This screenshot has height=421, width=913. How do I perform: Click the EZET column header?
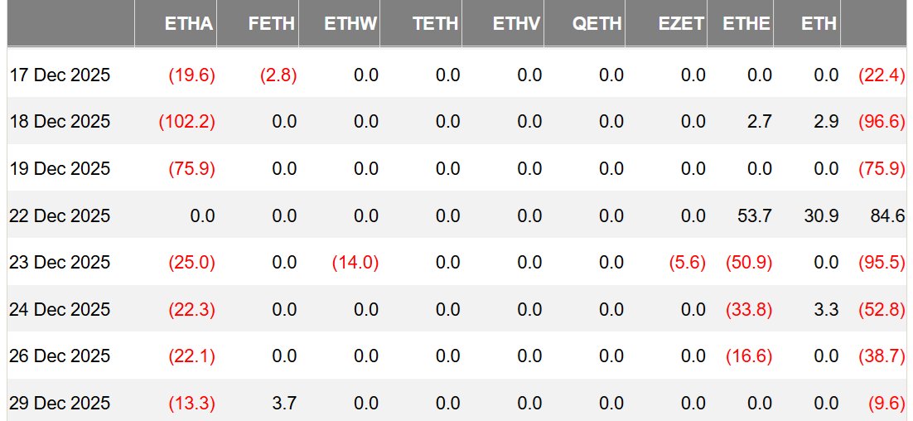tap(681, 23)
